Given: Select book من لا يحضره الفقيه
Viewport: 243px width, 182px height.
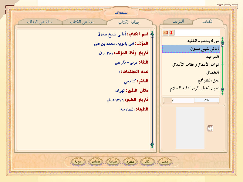Looking at the screenshot, I should coord(191,41).
